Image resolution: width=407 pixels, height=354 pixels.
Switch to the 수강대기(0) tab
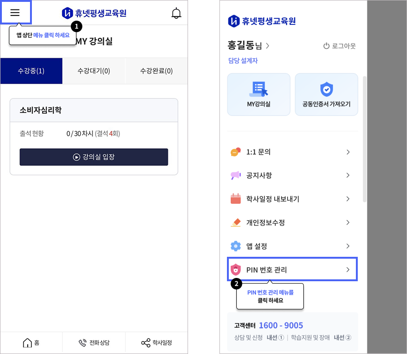[x=94, y=71]
